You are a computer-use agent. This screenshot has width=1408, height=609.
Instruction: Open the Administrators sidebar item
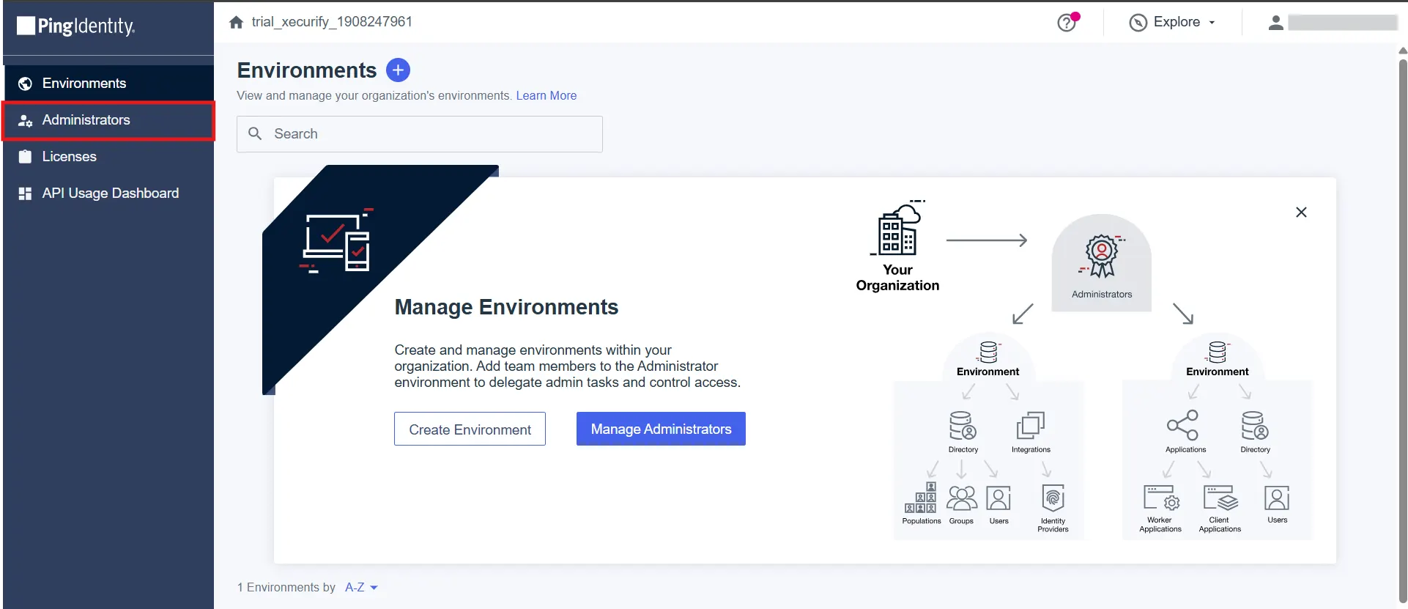pos(108,120)
